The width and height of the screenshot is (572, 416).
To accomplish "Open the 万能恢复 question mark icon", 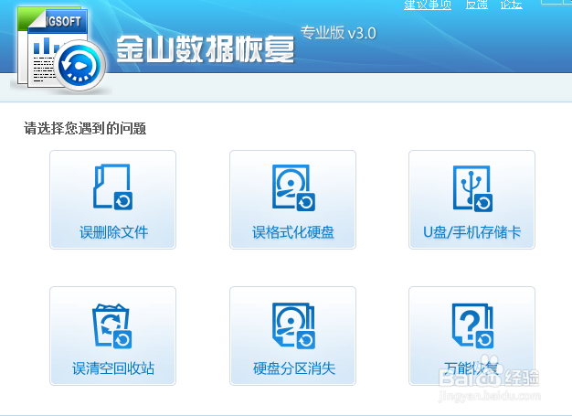I will tap(472, 325).
